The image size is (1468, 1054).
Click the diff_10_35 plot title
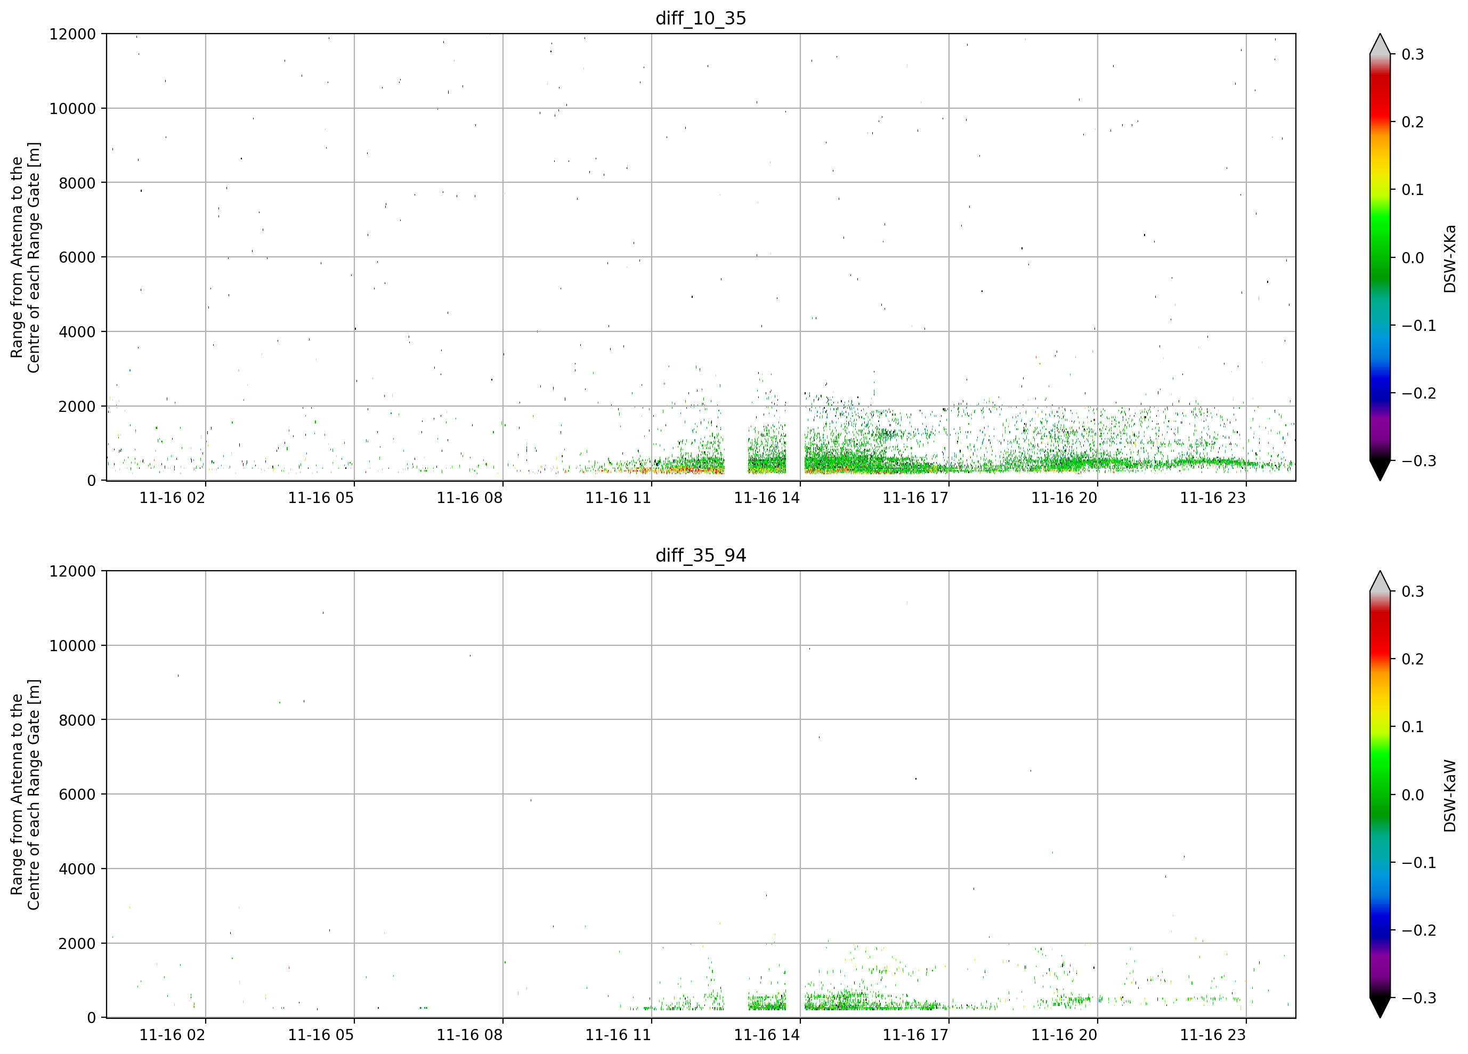pos(701,18)
